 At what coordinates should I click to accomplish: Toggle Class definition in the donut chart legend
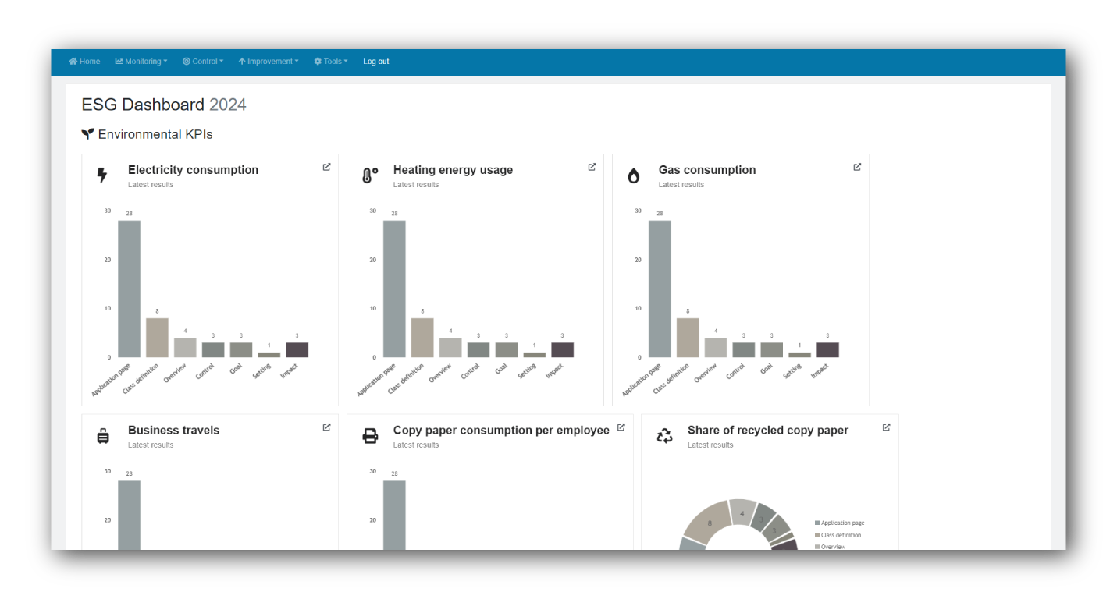tap(838, 535)
